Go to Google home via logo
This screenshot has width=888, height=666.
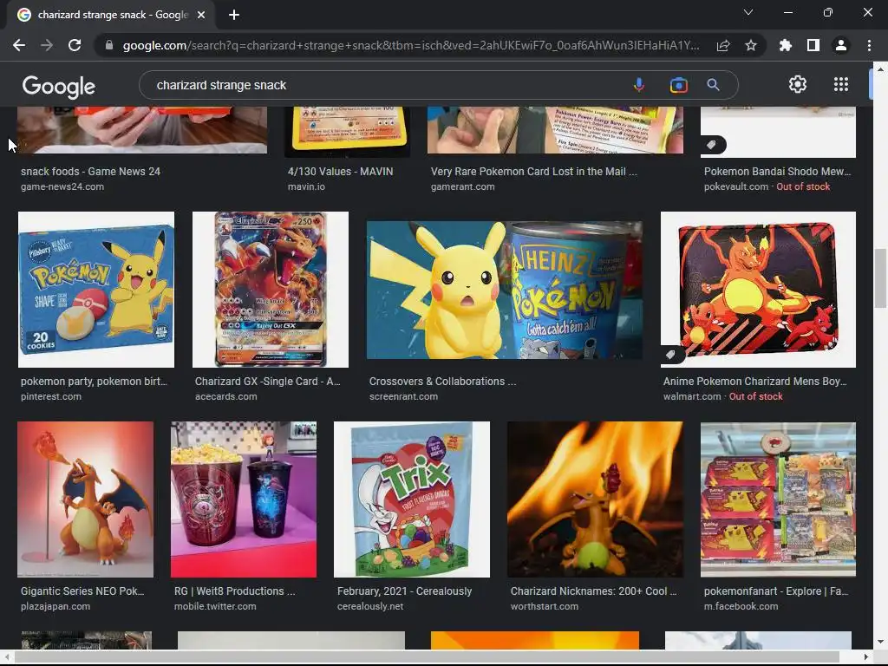[59, 87]
